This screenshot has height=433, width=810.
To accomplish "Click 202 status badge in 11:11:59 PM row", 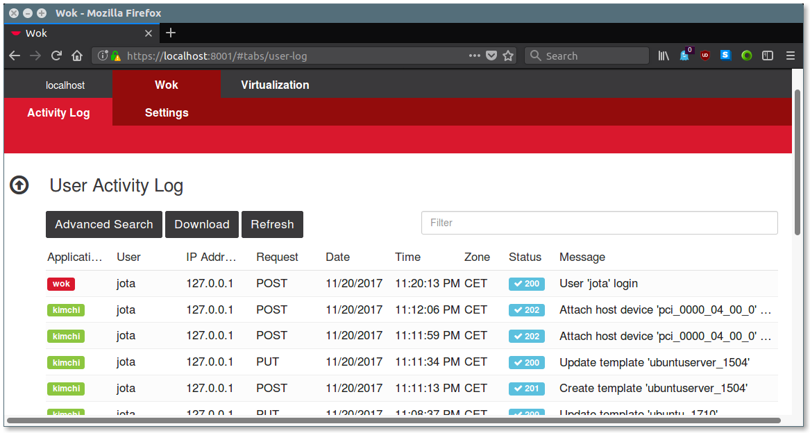I will click(x=526, y=337).
